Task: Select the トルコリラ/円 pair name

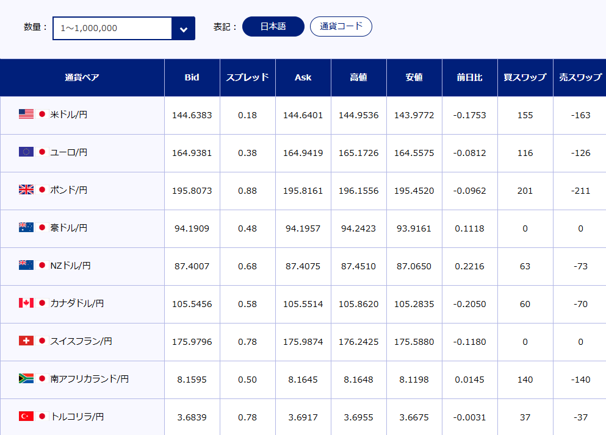Action: pyautogui.click(x=77, y=417)
